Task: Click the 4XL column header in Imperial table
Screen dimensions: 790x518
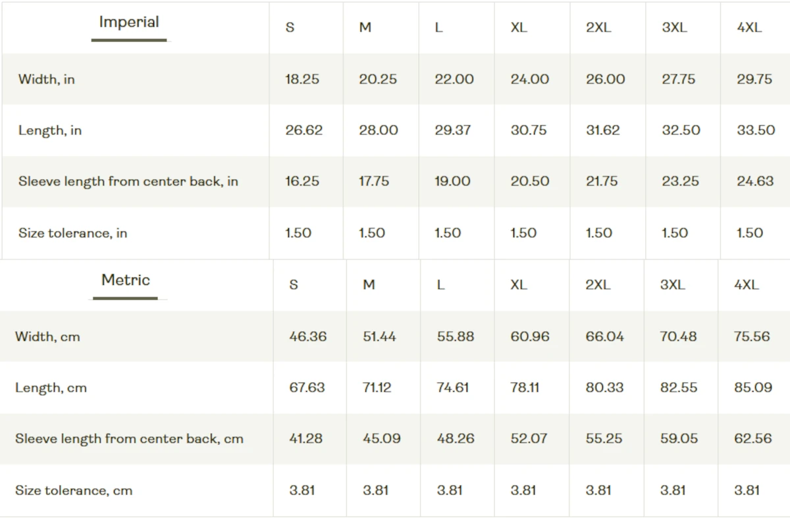Action: point(749,28)
